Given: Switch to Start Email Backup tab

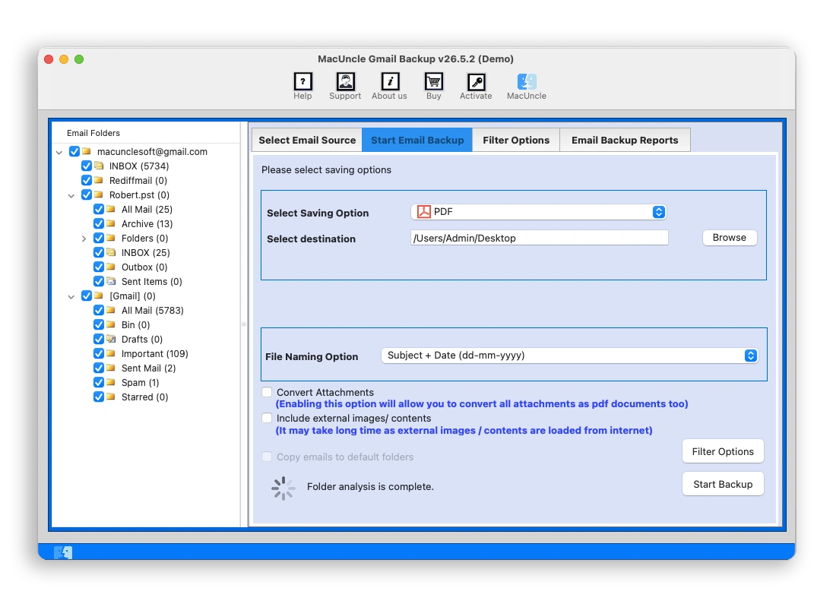Looking at the screenshot, I should point(417,141).
